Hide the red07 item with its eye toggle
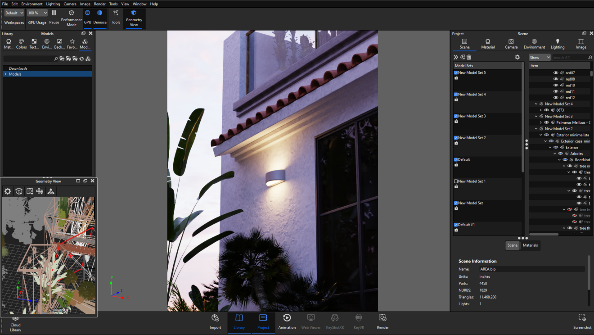Image resolution: width=594 pixels, height=335 pixels. pyautogui.click(x=556, y=72)
